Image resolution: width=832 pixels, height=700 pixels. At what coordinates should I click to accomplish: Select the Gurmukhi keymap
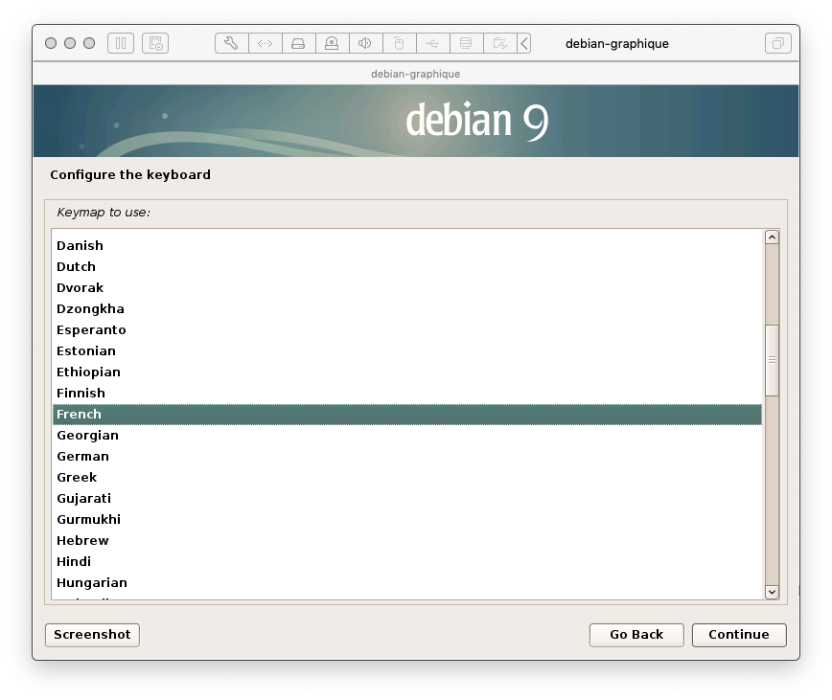pos(407,519)
